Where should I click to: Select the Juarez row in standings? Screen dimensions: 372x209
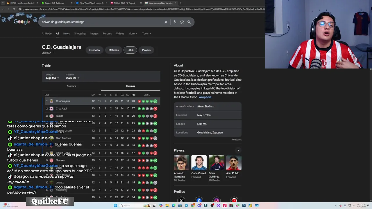(101, 183)
